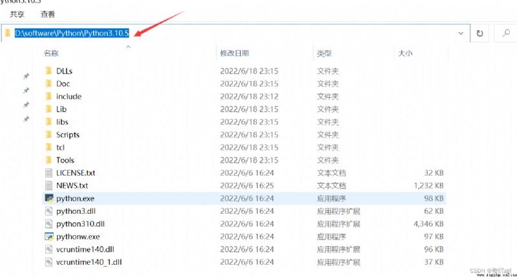Select the libs folder name
The width and height of the screenshot is (517, 277).
click(x=62, y=122)
